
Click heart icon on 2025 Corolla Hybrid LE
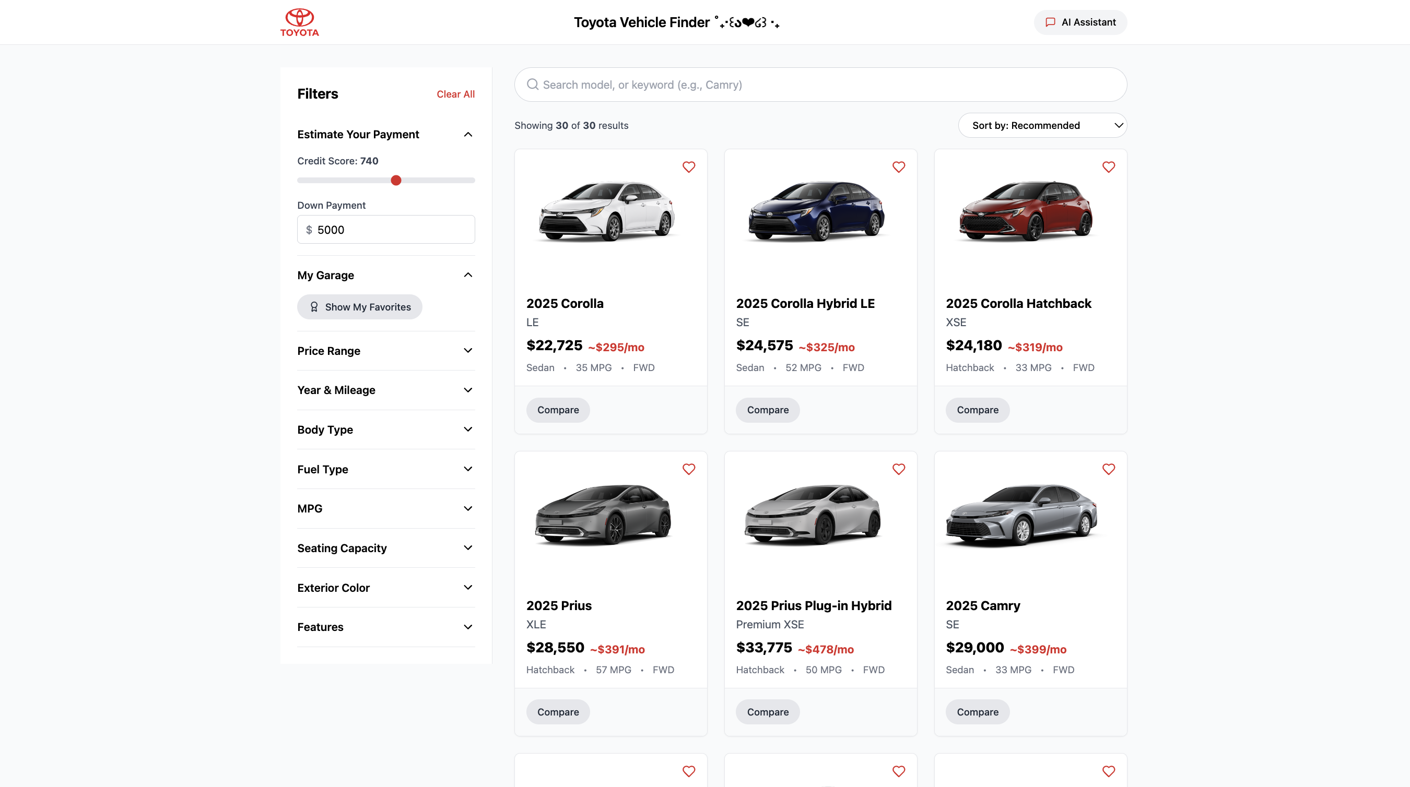pyautogui.click(x=898, y=167)
